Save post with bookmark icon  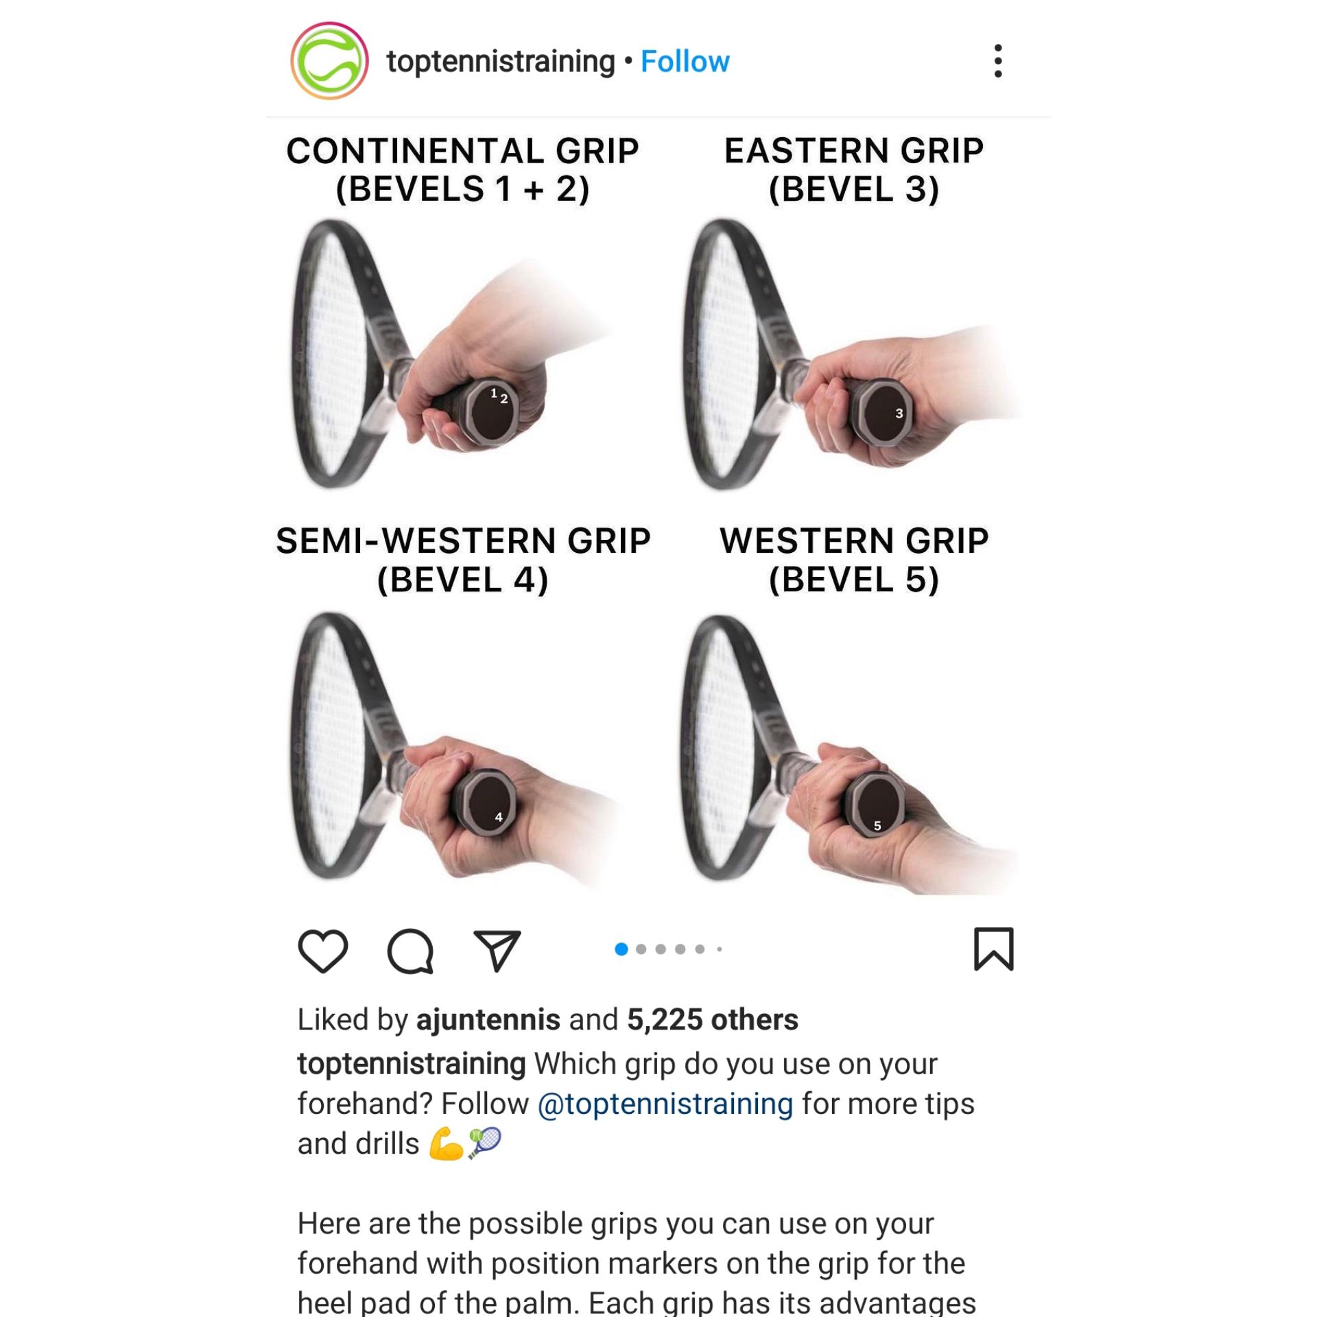click(x=994, y=949)
